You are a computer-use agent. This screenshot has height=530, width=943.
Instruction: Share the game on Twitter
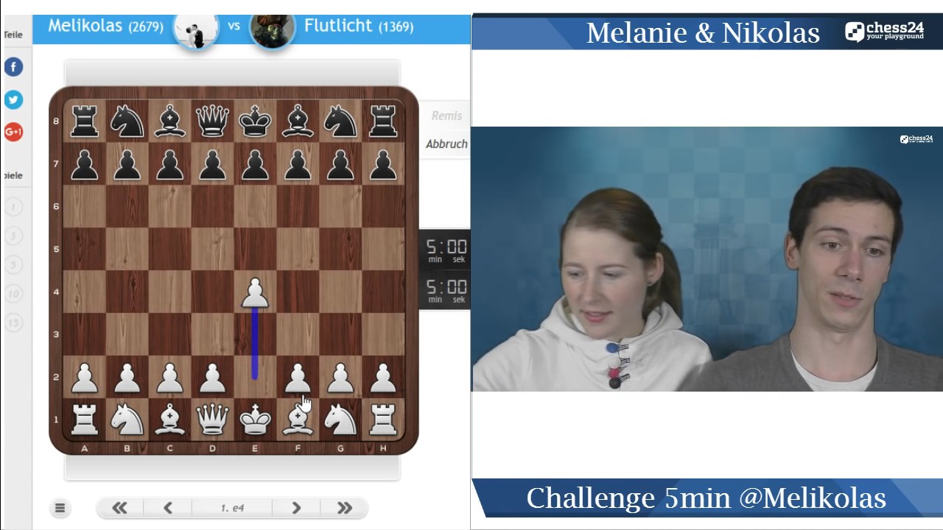point(13,99)
